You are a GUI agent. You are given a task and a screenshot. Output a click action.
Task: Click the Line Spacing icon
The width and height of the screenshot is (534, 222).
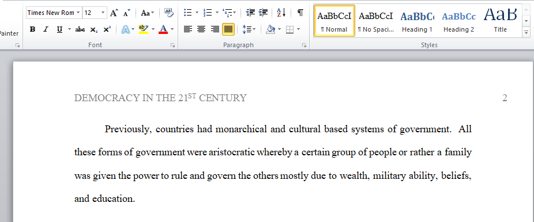[247, 29]
